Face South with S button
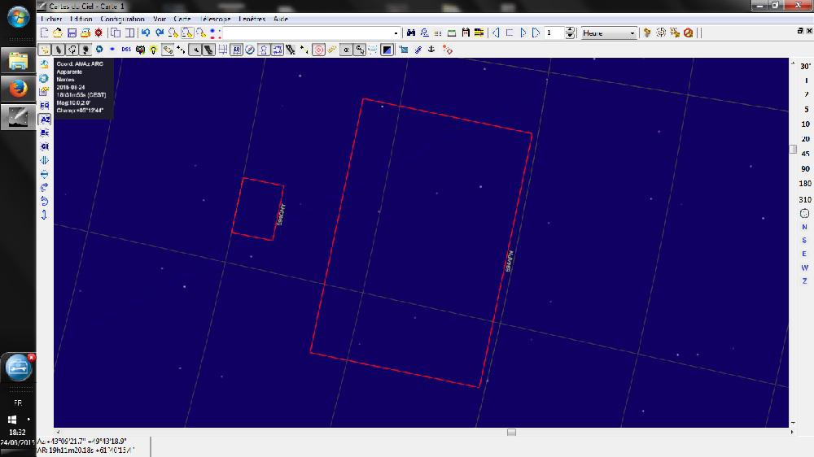 (x=805, y=240)
